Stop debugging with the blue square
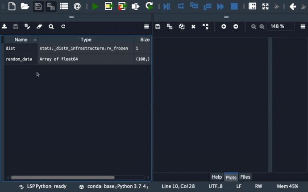308x192 pixels. coord(234,6)
